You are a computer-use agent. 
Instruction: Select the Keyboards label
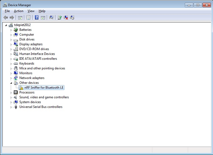pos(27,63)
